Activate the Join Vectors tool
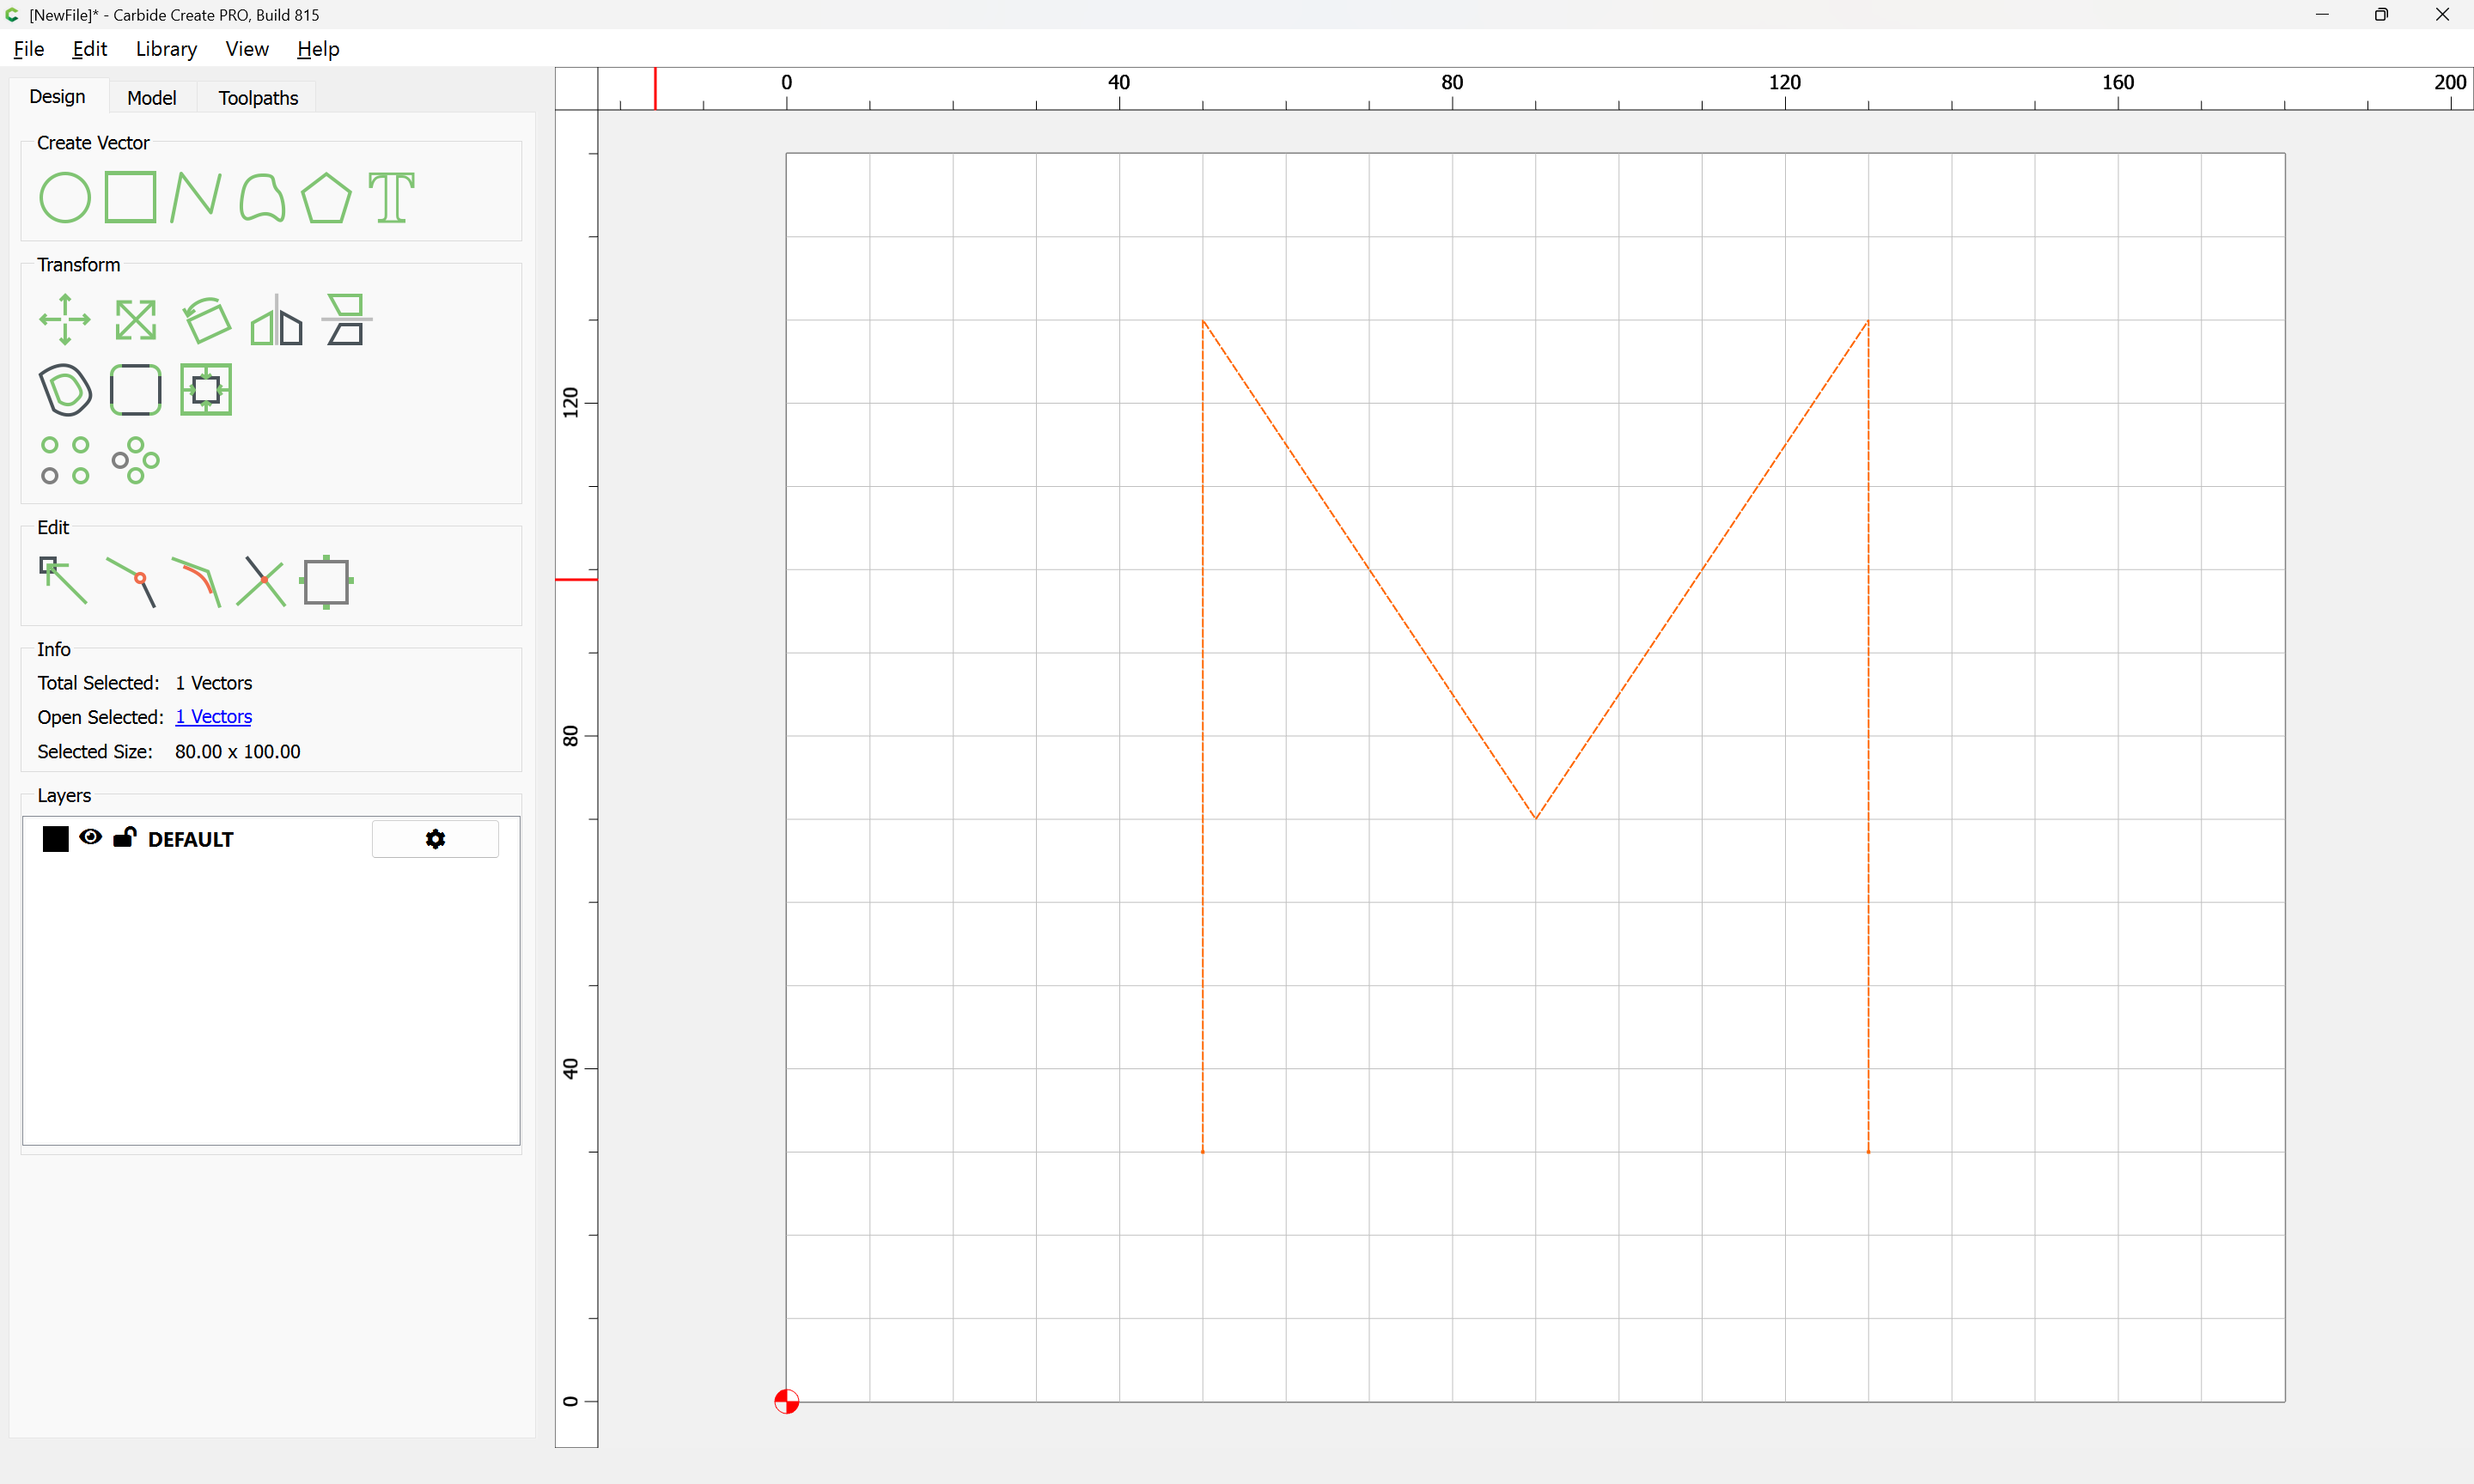 click(x=131, y=582)
